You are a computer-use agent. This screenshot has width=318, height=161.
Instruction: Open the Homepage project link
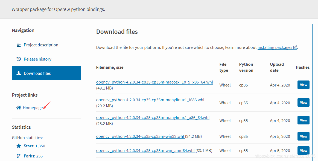tap(33, 108)
